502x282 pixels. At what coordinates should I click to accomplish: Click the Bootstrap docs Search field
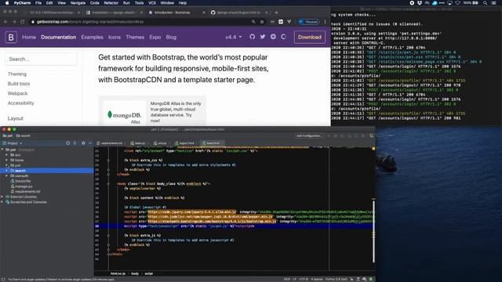click(41, 60)
